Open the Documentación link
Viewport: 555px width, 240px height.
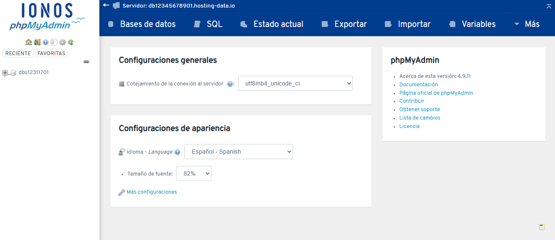pyautogui.click(x=419, y=85)
